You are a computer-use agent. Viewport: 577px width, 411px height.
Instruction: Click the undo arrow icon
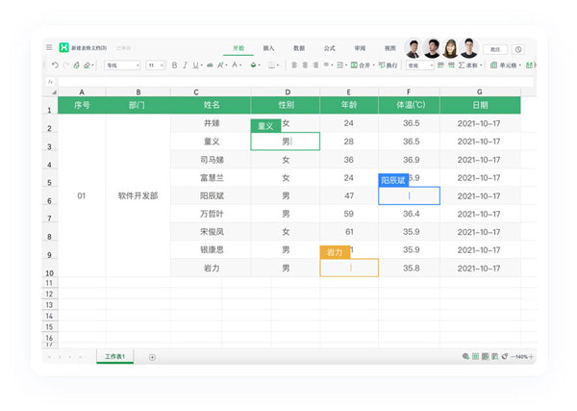[x=55, y=65]
